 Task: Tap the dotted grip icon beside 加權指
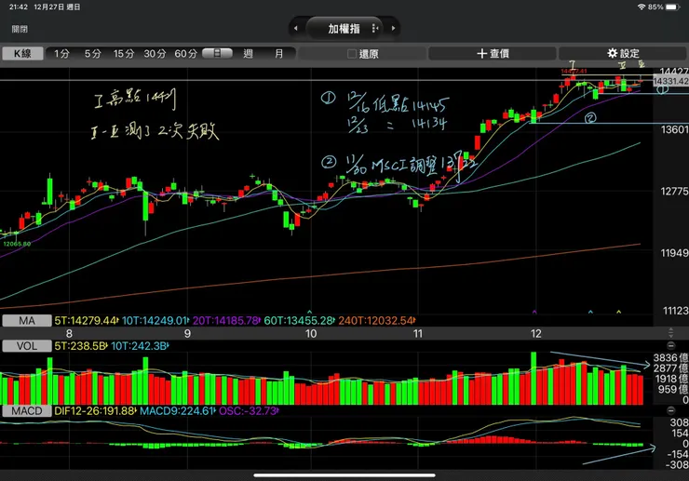[375, 28]
